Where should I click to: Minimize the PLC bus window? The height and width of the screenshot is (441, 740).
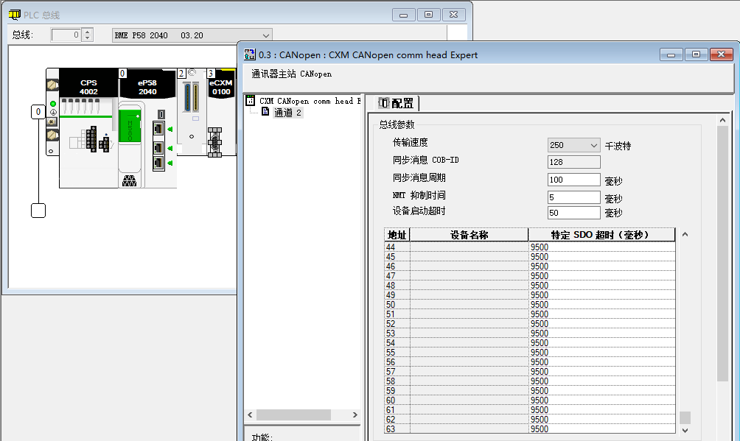[403, 15]
